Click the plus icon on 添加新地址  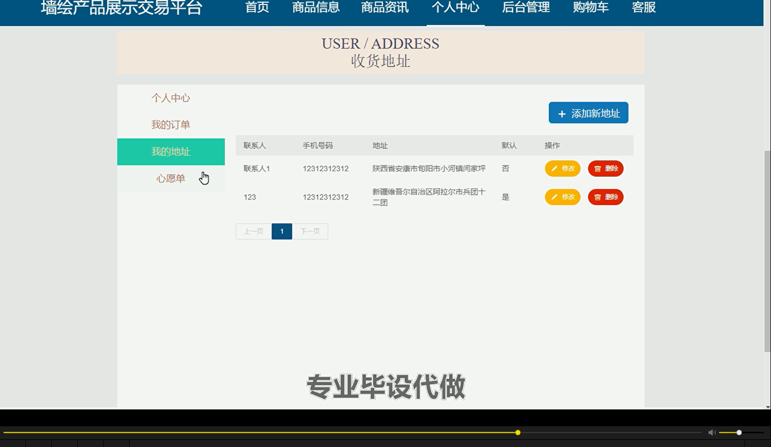coord(561,113)
